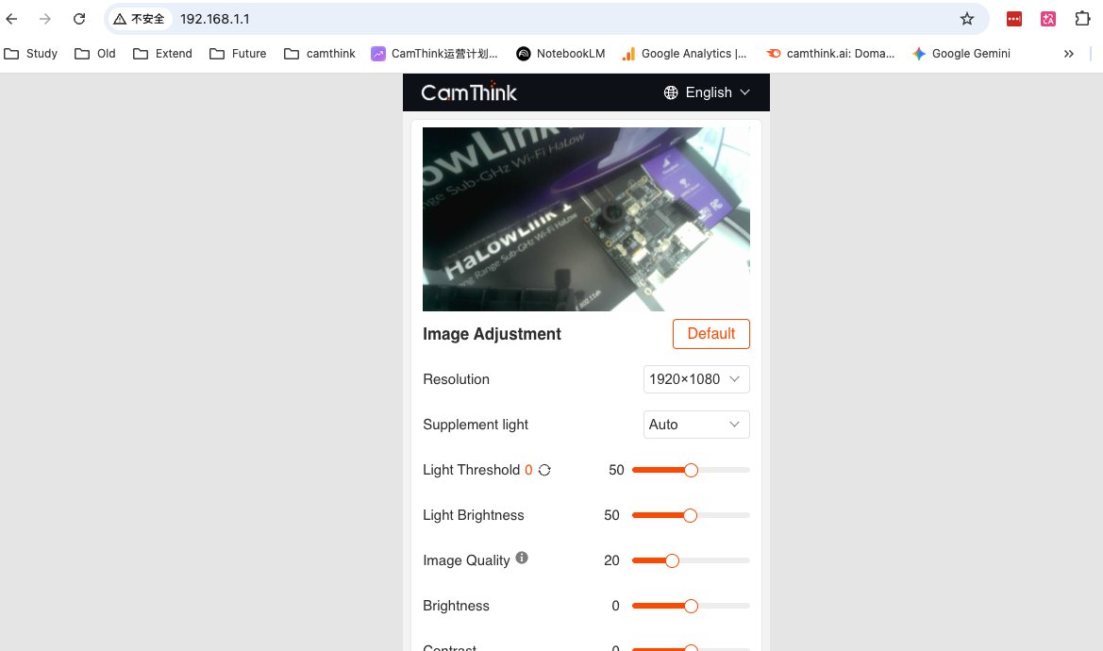
Task: Expand the Supplement light Auto dropdown
Action: tap(696, 425)
